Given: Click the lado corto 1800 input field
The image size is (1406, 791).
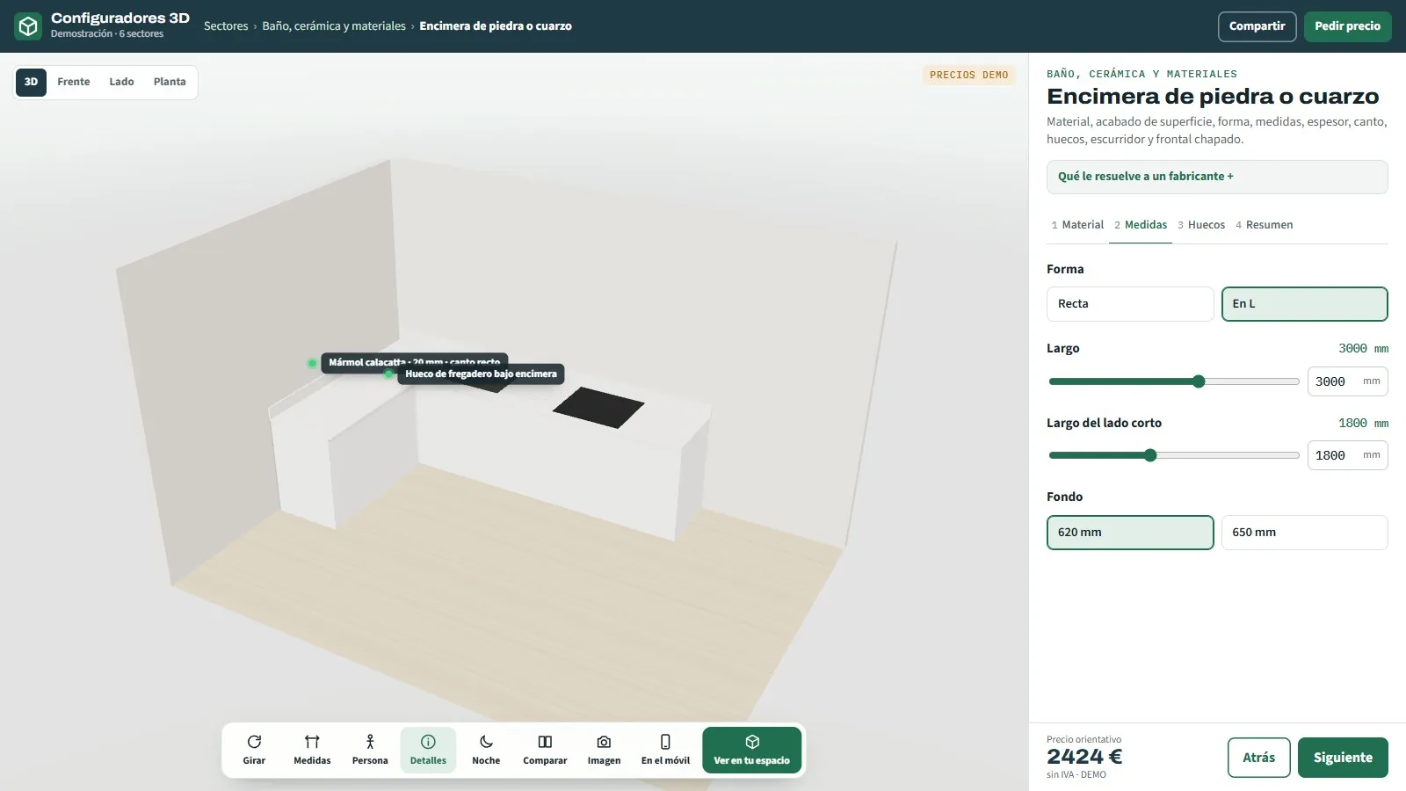Looking at the screenshot, I should click(1348, 455).
